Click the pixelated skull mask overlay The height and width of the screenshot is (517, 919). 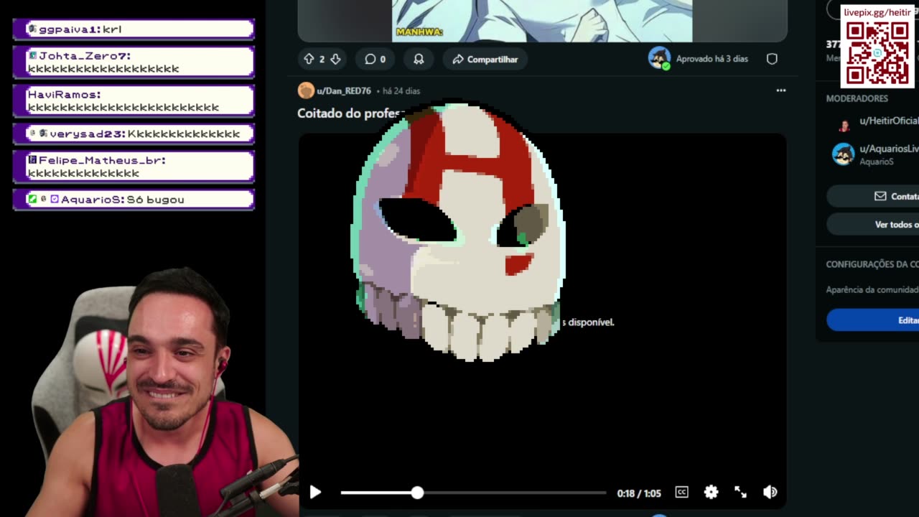(x=458, y=231)
